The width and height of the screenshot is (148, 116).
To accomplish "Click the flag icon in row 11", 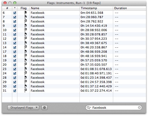I will (26, 34).
